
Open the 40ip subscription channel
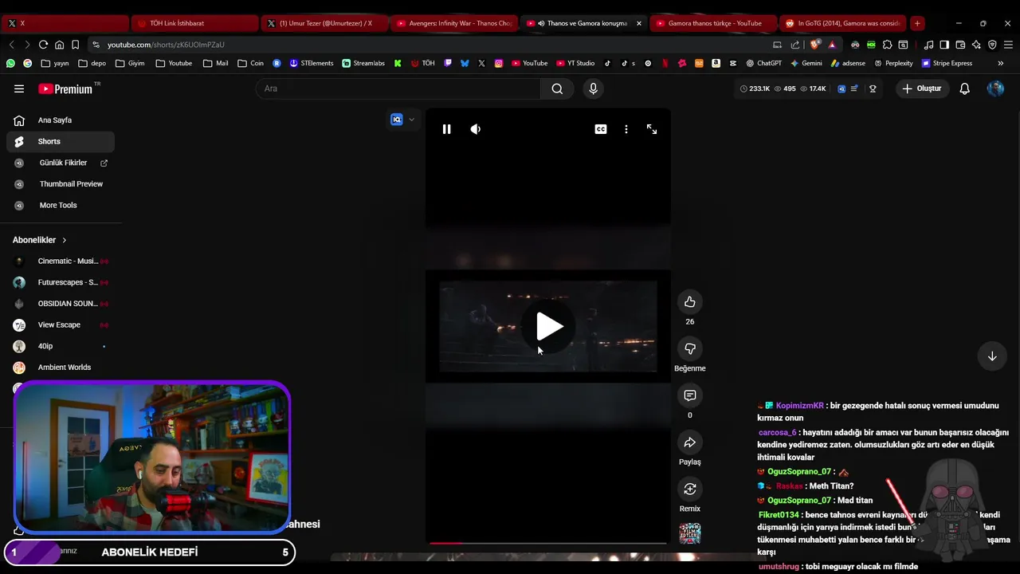coord(61,346)
